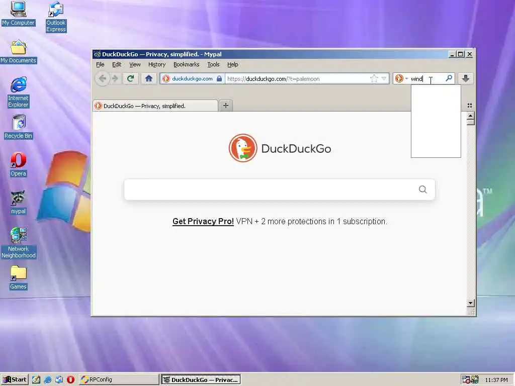Select the Outlook Express desktop icon
The width and height of the screenshot is (515, 386).
(x=56, y=17)
